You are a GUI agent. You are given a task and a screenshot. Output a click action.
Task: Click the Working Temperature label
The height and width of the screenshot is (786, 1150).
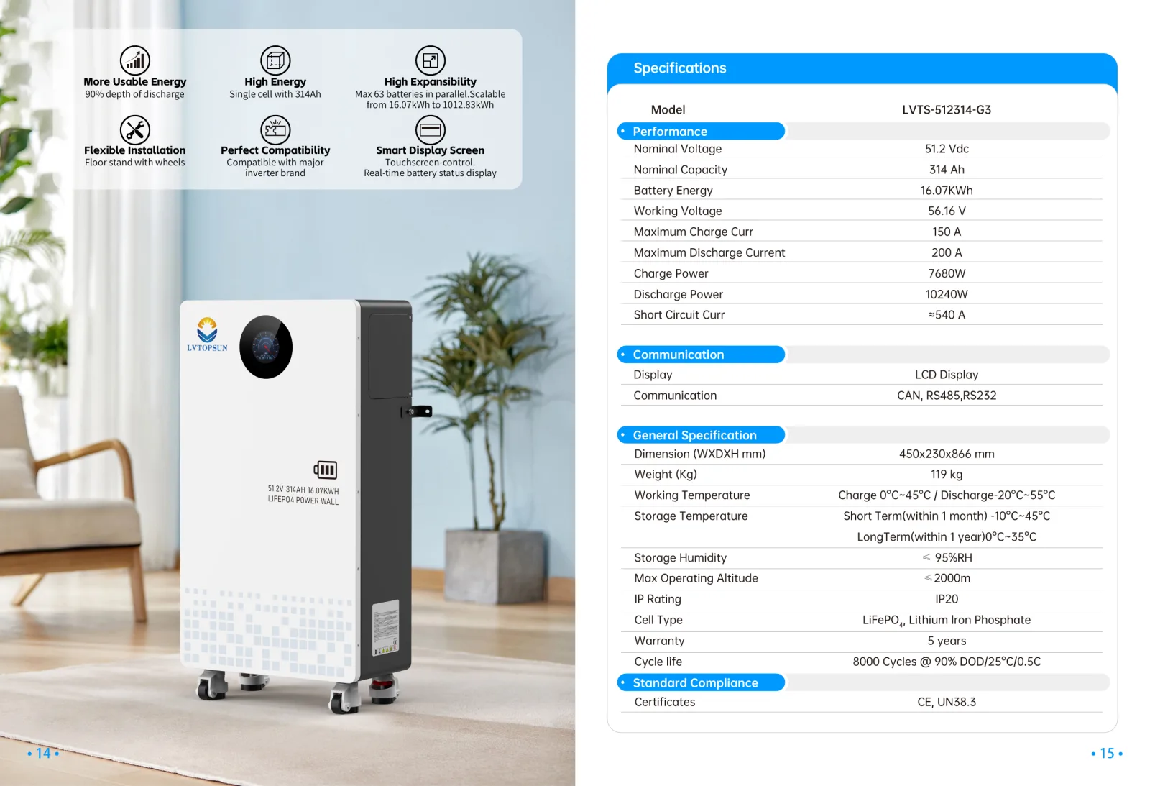692,495
